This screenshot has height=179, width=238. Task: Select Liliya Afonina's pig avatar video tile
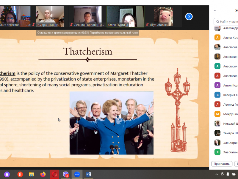coord(163,17)
